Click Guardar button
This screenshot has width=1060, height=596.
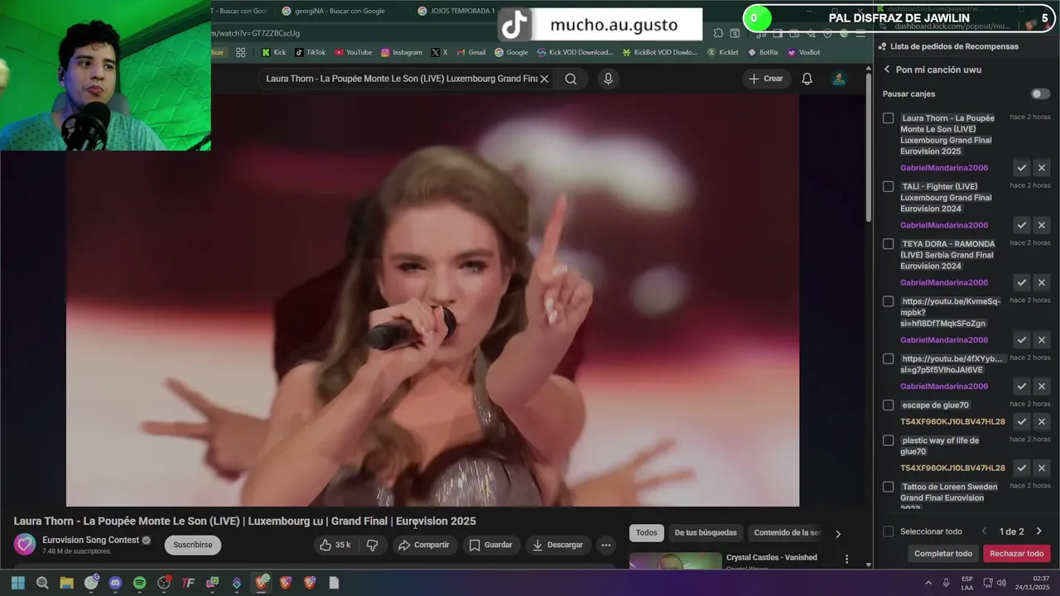pyautogui.click(x=491, y=545)
